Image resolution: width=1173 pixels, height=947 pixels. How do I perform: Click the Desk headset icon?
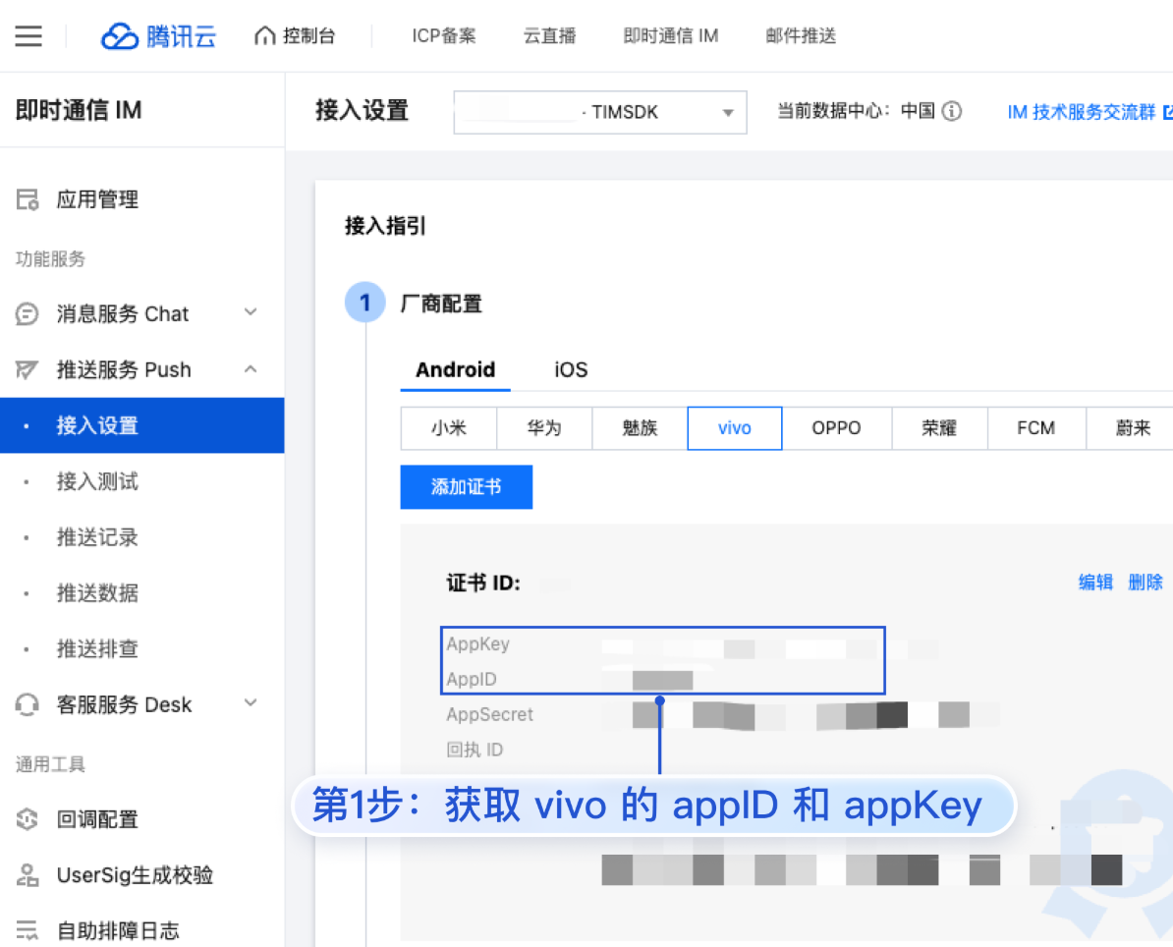click(27, 704)
